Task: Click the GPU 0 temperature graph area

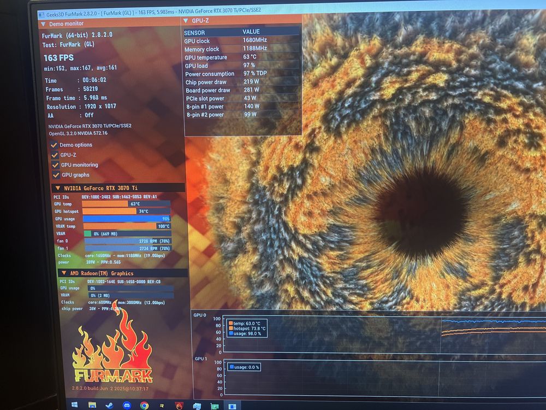Action: [384, 334]
